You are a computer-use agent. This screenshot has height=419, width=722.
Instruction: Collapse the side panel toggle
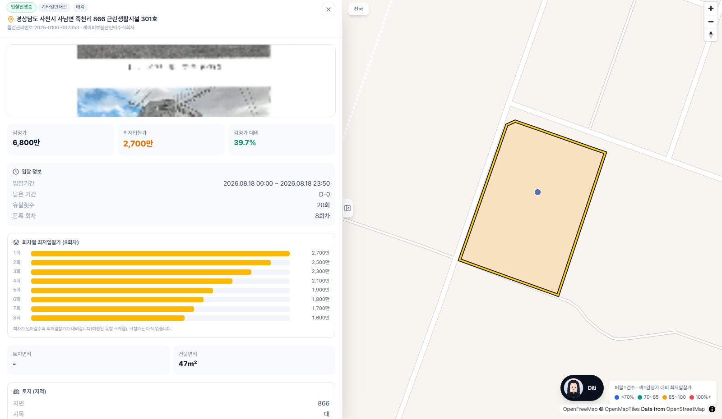[x=347, y=208]
